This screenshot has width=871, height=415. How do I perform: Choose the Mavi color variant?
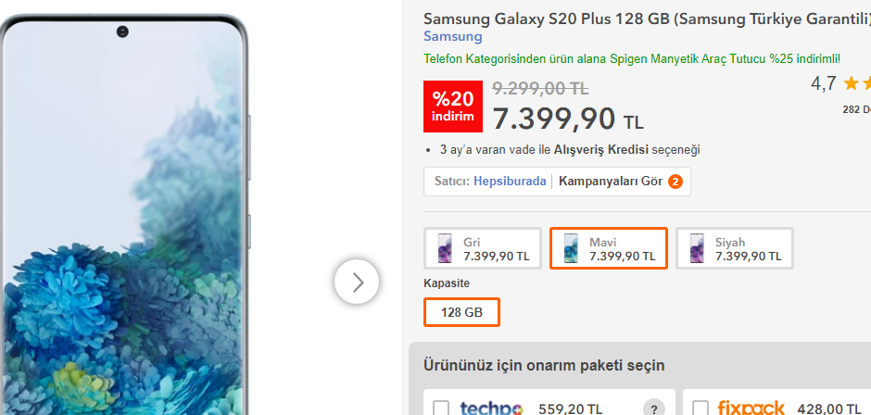(x=608, y=248)
